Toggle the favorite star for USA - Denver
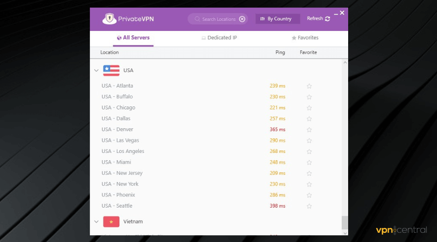437x242 pixels. pos(309,130)
